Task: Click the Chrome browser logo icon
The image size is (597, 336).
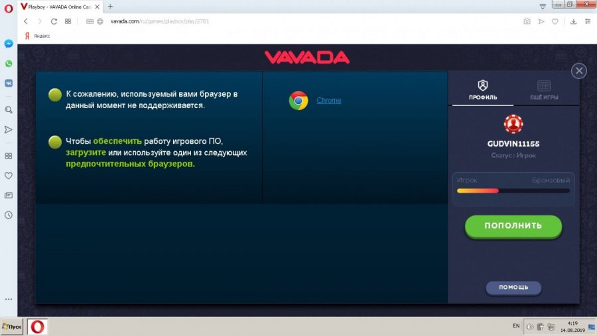Action: (x=298, y=101)
